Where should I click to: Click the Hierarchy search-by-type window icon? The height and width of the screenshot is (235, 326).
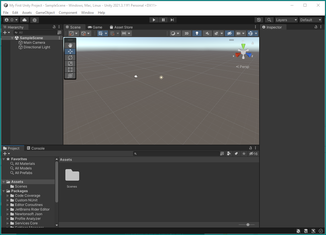[x=59, y=33]
